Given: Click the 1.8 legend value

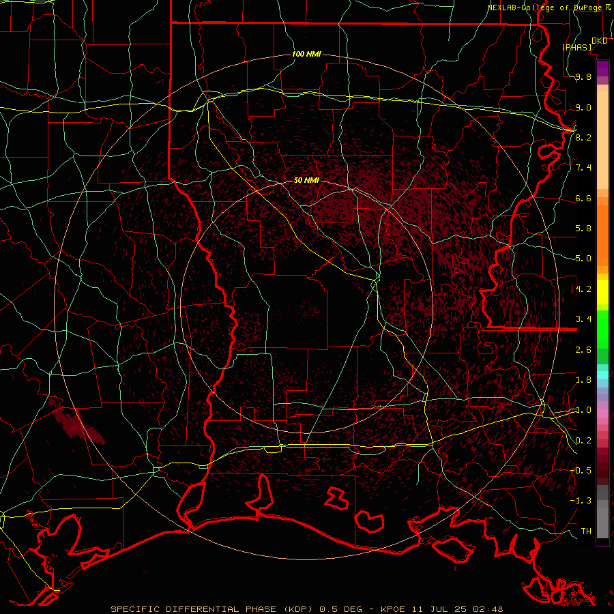Looking at the screenshot, I should coord(583,380).
